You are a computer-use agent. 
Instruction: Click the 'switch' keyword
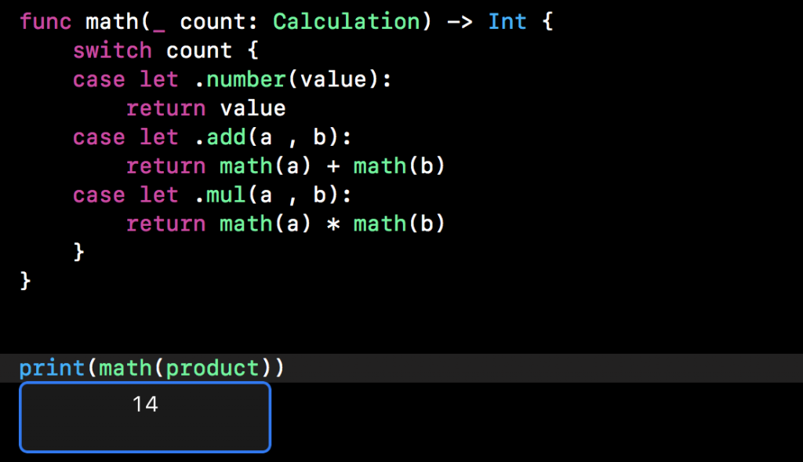pyautogui.click(x=112, y=51)
